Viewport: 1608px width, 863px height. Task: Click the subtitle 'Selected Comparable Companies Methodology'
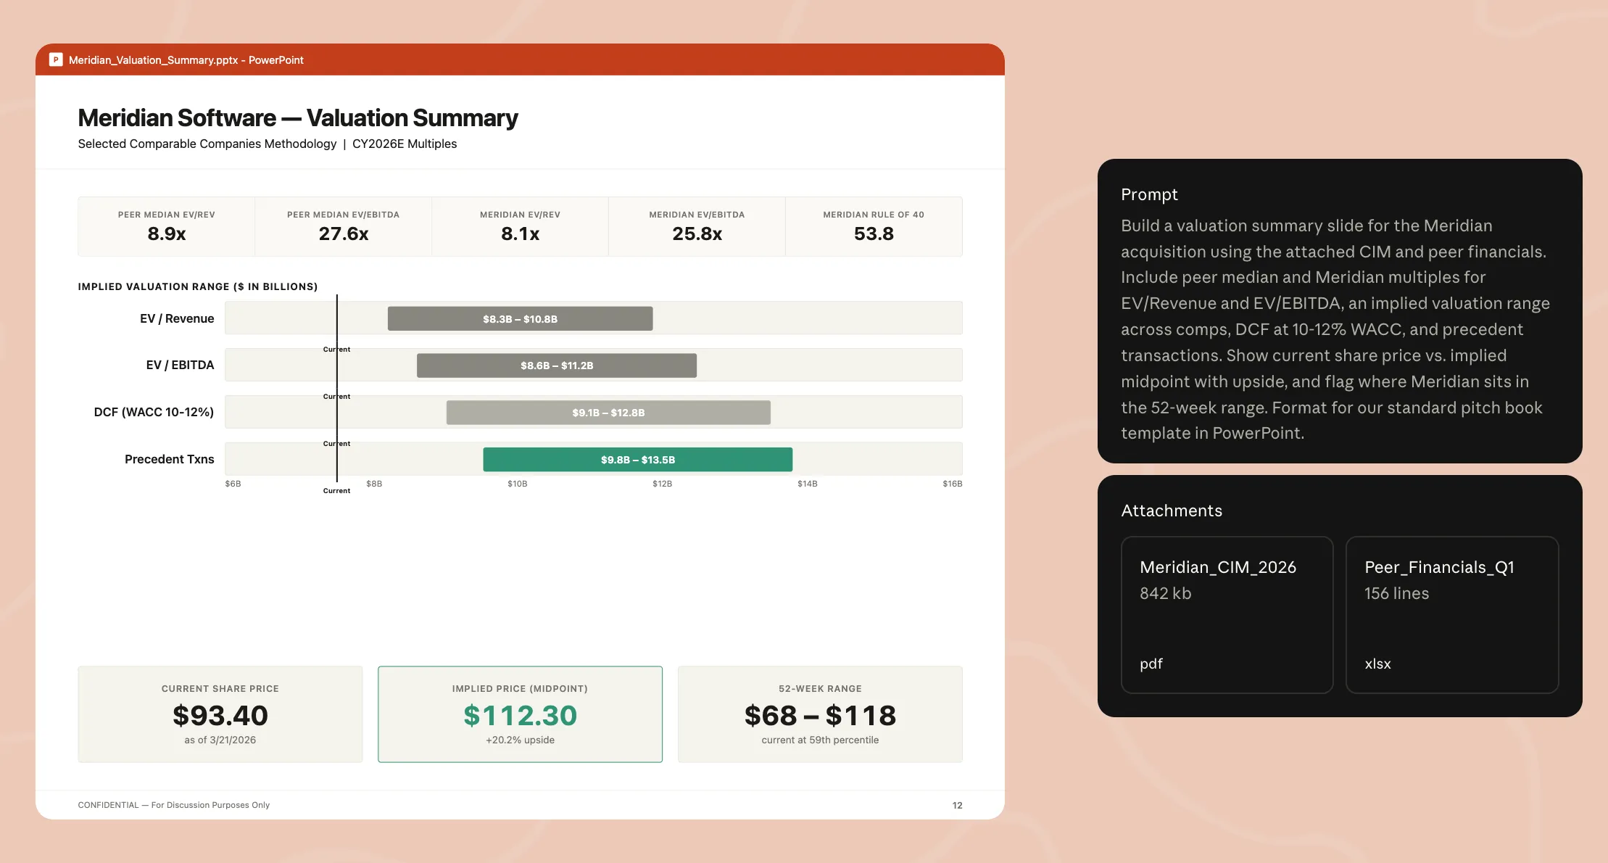(207, 144)
